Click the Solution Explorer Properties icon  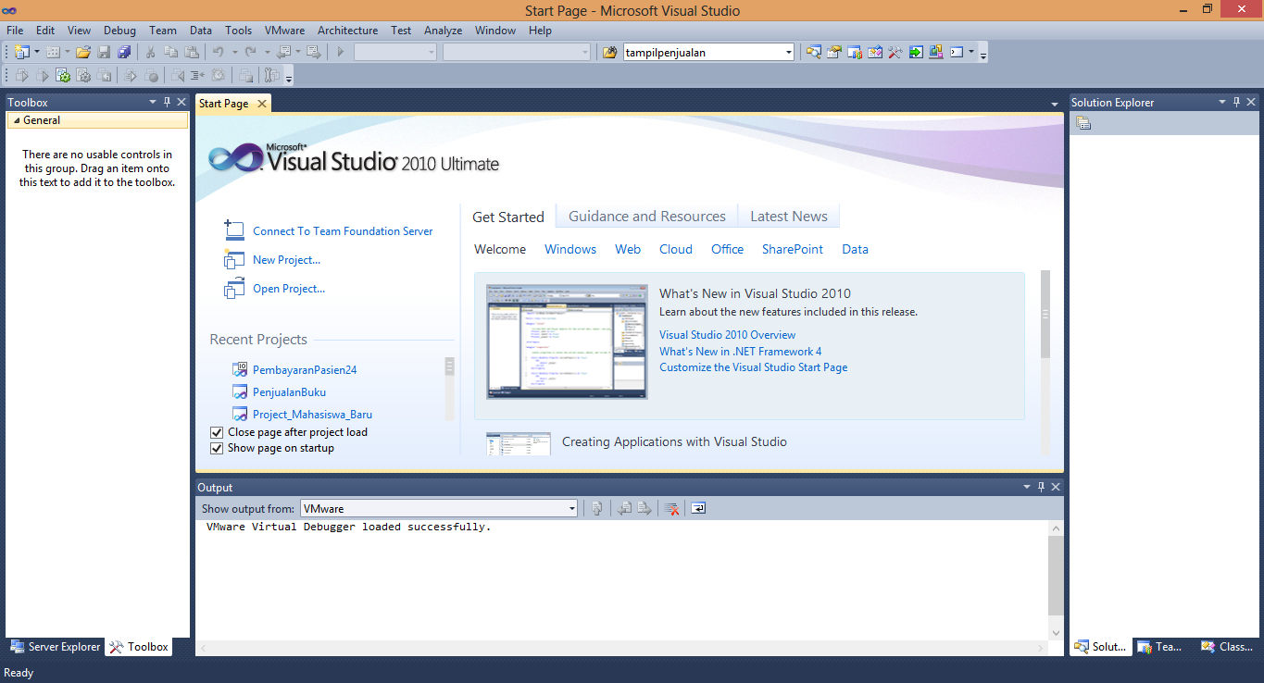1083,123
